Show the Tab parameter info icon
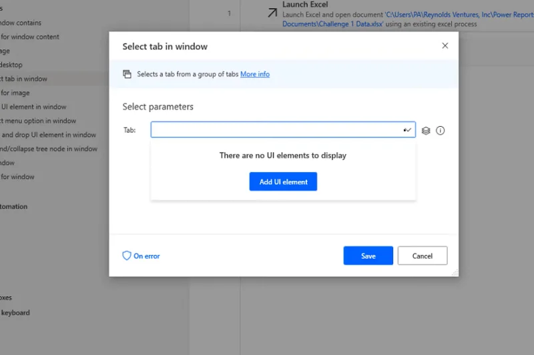534x355 pixels. click(x=441, y=130)
